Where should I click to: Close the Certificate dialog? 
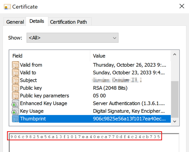coord(182,6)
